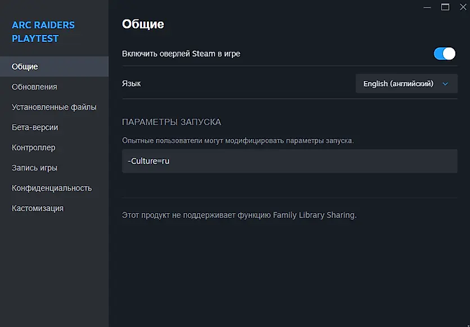470x327 pixels.
Task: Click the Включить оверлей Steam label text
Action: (181, 53)
